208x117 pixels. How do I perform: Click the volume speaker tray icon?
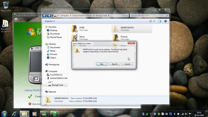click(x=186, y=114)
